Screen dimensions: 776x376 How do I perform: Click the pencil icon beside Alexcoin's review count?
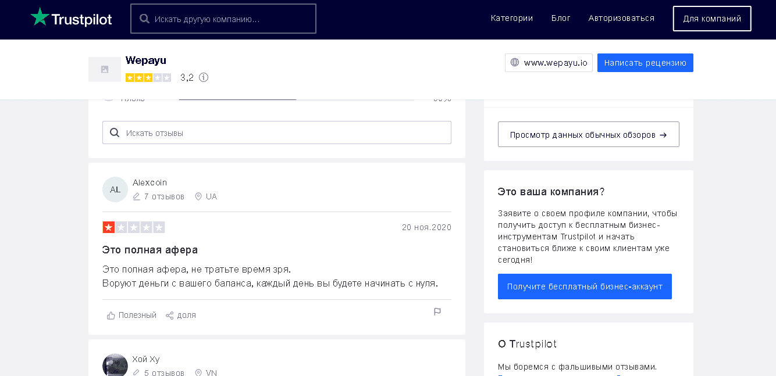coord(137,196)
